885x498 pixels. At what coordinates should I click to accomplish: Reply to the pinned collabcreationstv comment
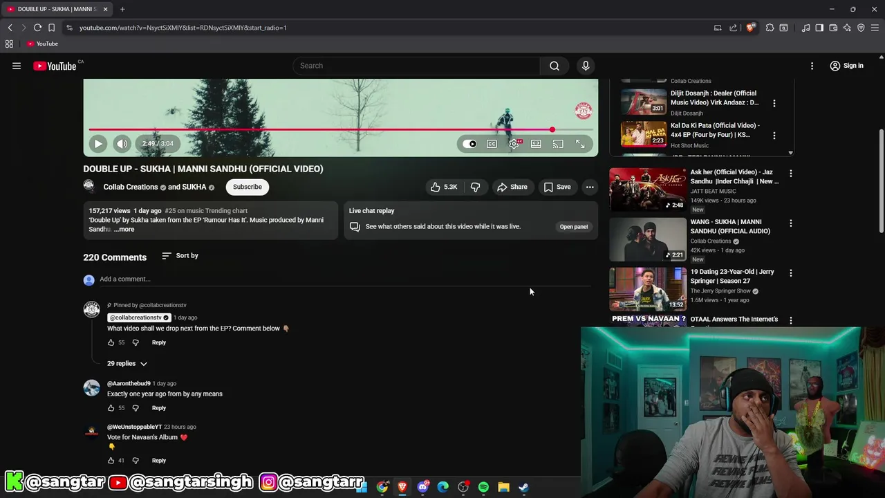(159, 342)
